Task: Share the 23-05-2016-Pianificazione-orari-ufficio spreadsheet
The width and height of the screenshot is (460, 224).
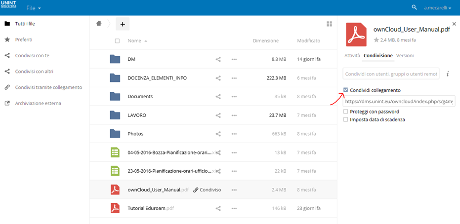Action: pos(218,171)
